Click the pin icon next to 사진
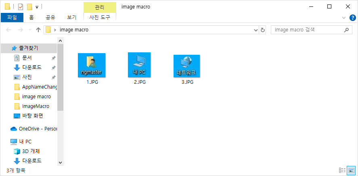Screen dimensions: 358x176 53,77
